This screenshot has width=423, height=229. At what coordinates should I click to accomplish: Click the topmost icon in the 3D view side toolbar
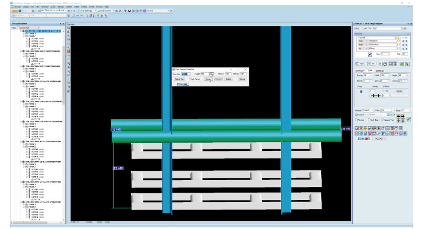pos(69,28)
